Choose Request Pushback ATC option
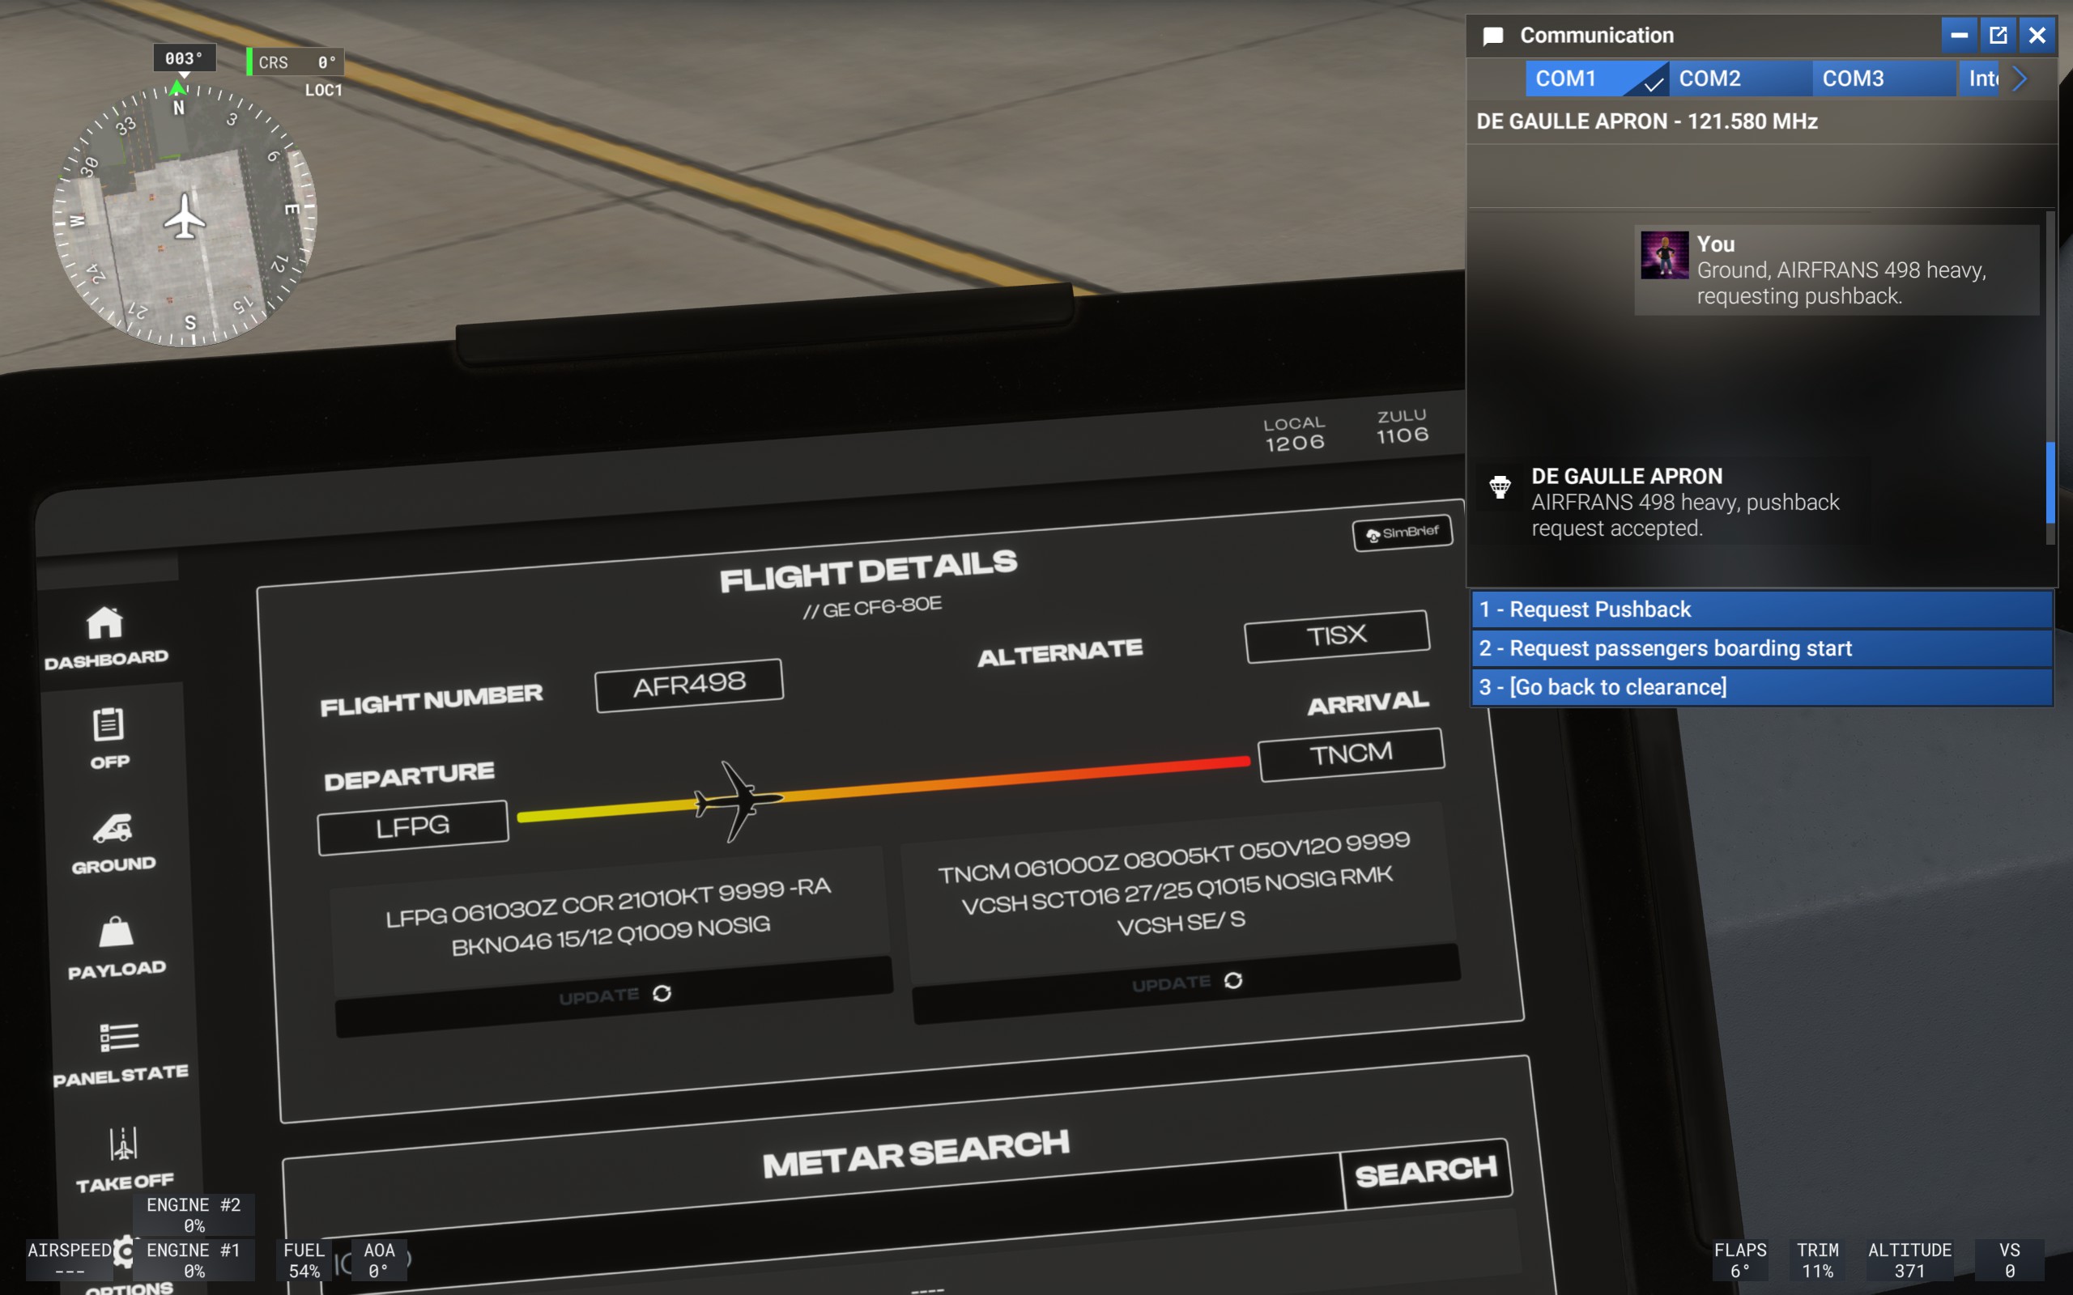Screen dimensions: 2073x1295 [x=1761, y=609]
